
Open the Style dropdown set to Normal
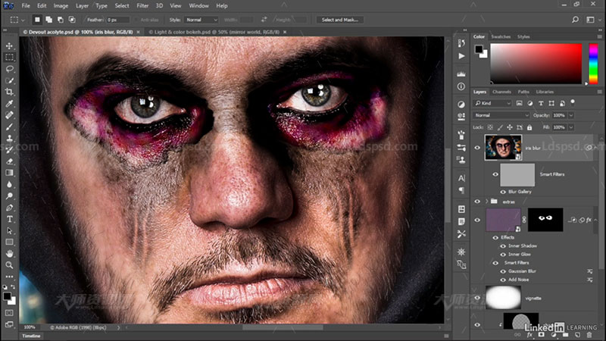(201, 20)
